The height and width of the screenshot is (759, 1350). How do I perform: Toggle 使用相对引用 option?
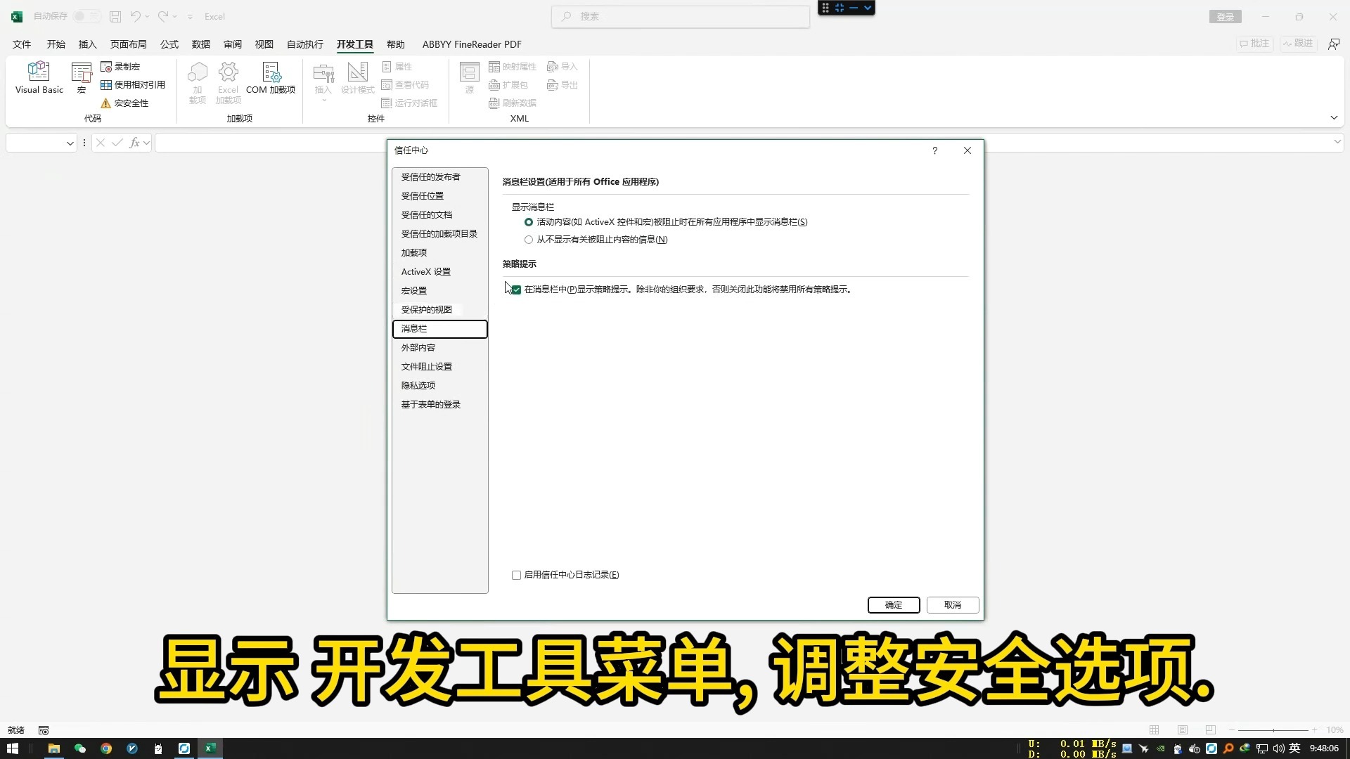click(133, 85)
